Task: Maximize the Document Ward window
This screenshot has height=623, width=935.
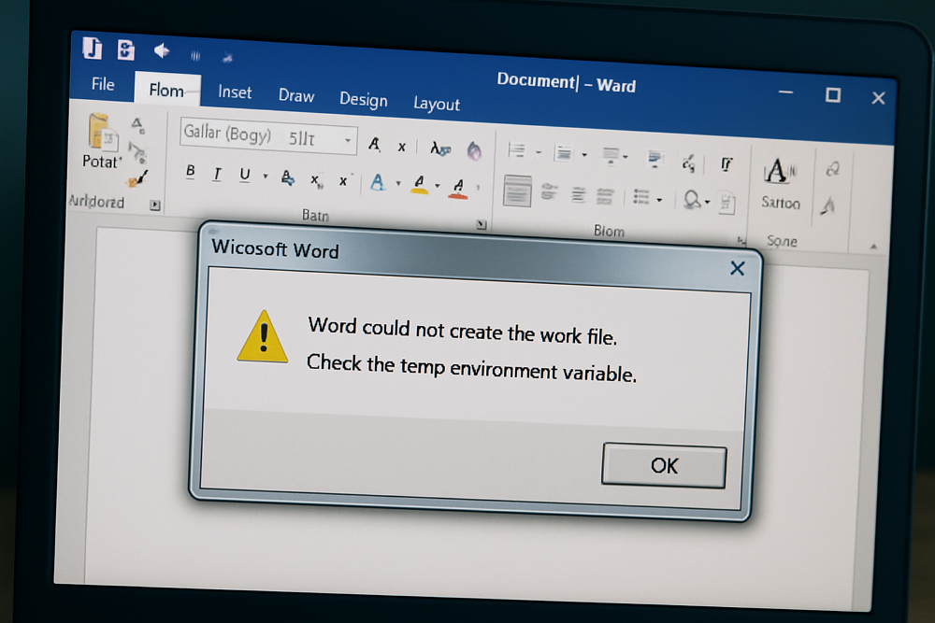Action: click(833, 94)
